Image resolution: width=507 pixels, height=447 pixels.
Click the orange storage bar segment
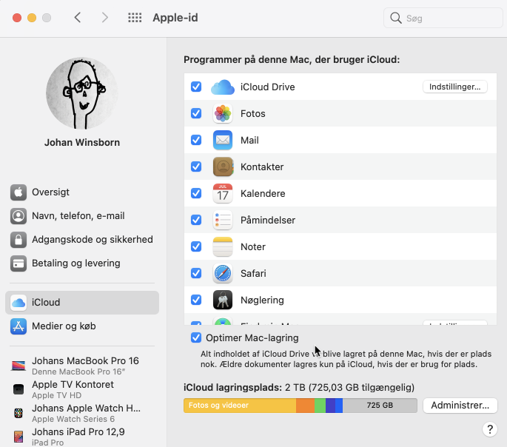305,406
